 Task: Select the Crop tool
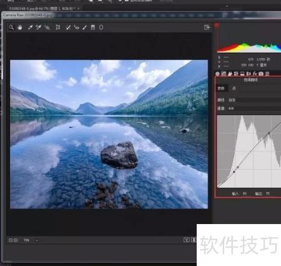(58, 28)
